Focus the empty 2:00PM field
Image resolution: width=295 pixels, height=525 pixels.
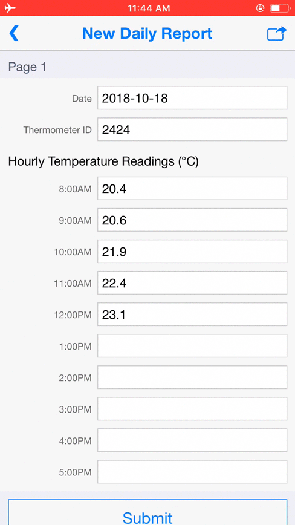pos(192,377)
